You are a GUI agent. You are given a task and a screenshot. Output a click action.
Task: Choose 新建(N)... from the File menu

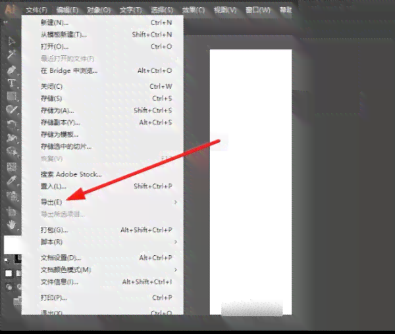(103, 22)
